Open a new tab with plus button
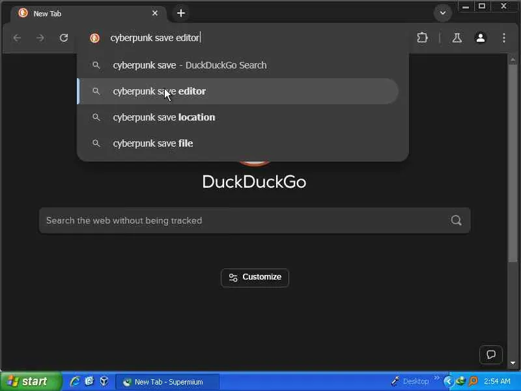 click(x=181, y=13)
